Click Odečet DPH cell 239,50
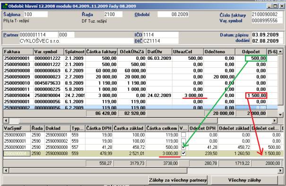 tap(203, 154)
